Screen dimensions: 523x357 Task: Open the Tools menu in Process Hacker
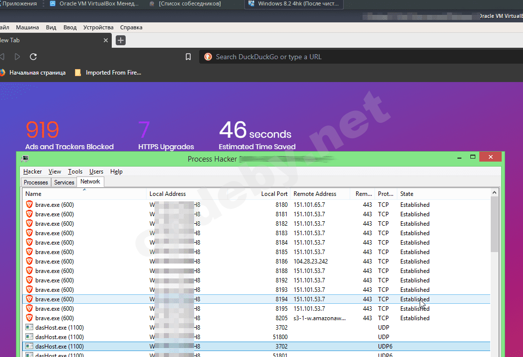click(75, 172)
